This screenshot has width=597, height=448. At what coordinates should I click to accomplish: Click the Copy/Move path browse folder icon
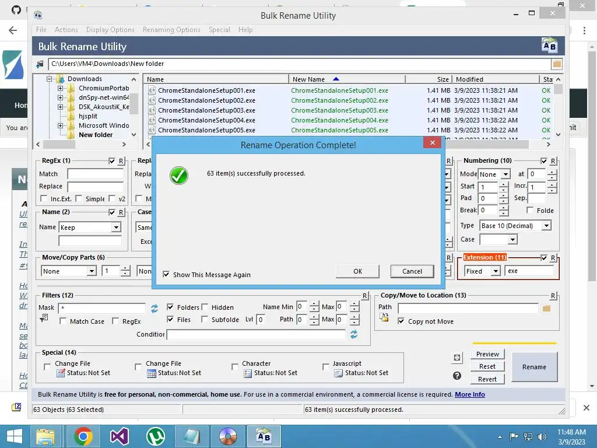point(546,308)
